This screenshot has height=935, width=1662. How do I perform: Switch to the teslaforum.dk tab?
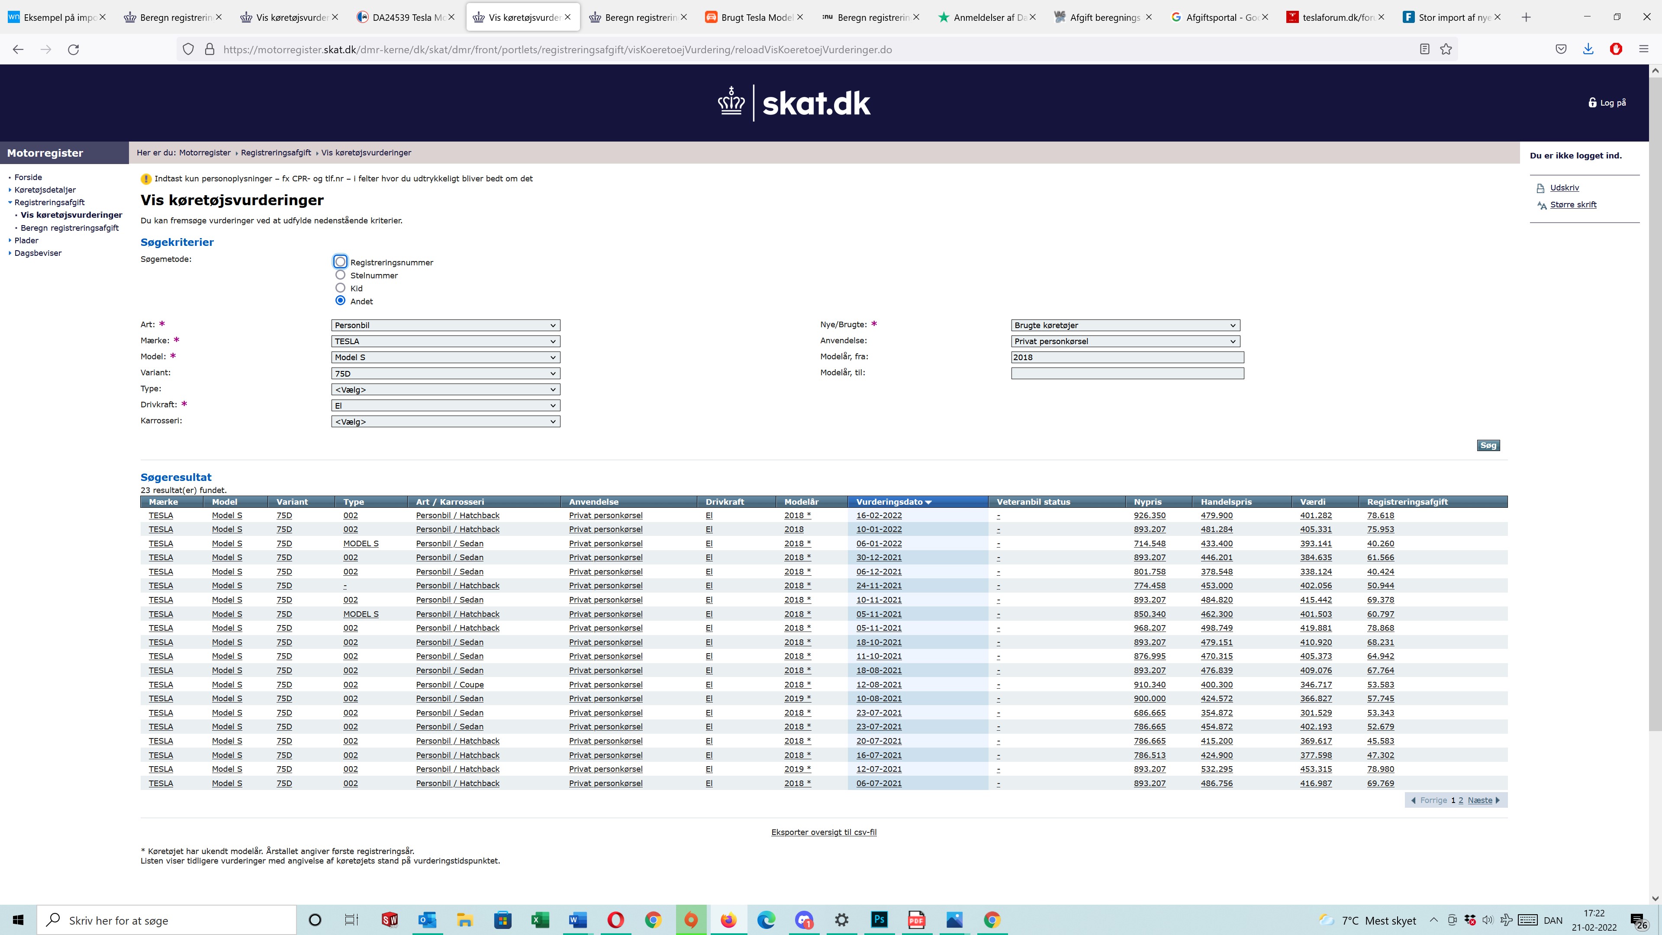(x=1336, y=17)
